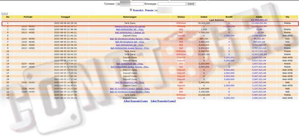Screen dimensions: 299x138
Task: Open the [>>] next page link
Action: point(4,14)
